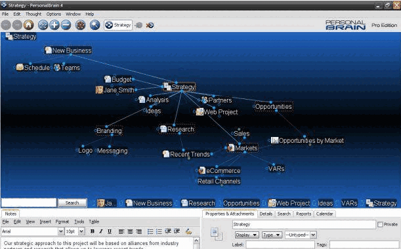401x249 pixels.
Task: Click the Notes scrollbar up arrow
Action: (196, 240)
